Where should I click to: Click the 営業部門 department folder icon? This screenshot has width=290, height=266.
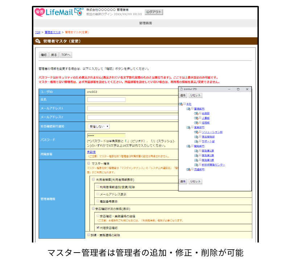point(187,128)
